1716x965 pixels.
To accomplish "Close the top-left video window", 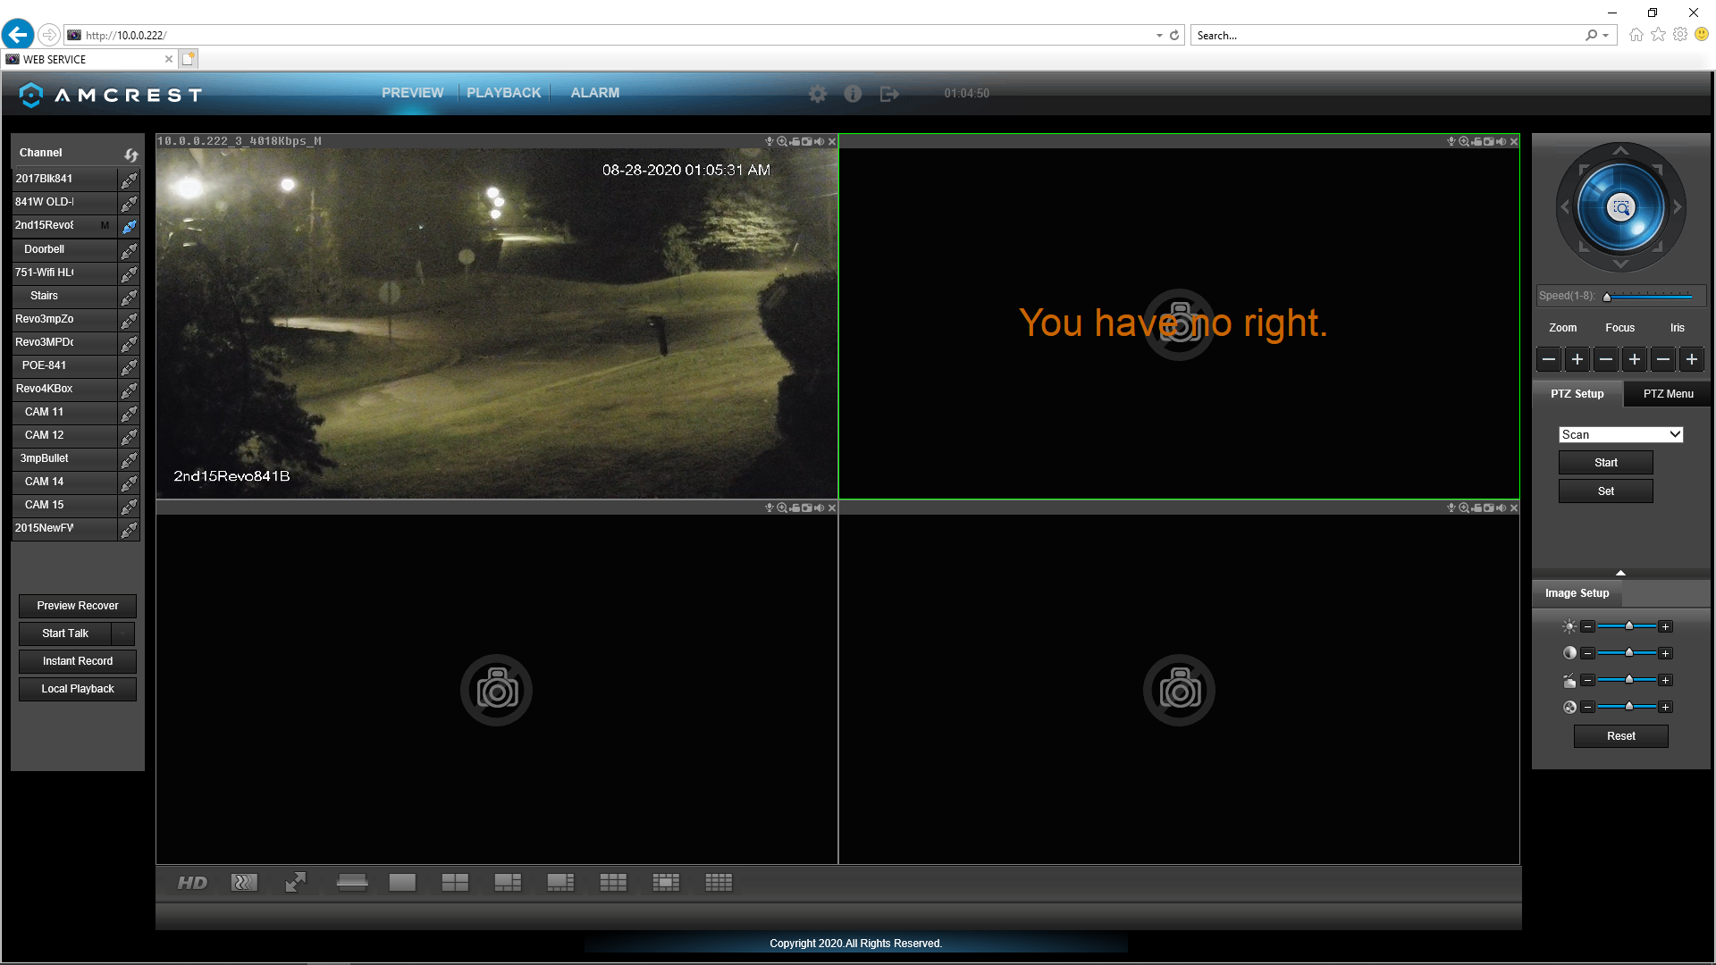I will point(832,141).
